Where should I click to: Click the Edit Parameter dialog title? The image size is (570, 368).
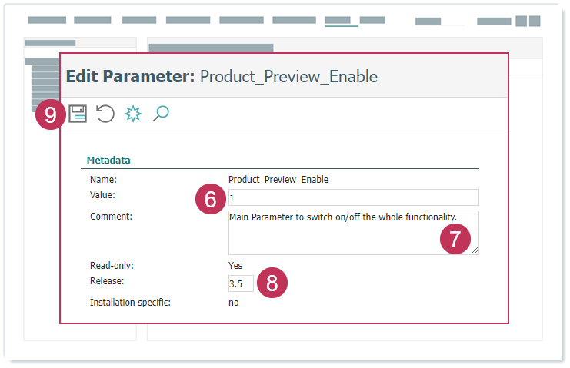[222, 77]
